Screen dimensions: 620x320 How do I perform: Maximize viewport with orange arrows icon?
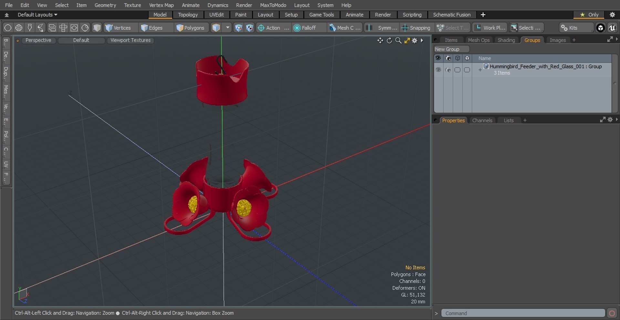coord(407,40)
